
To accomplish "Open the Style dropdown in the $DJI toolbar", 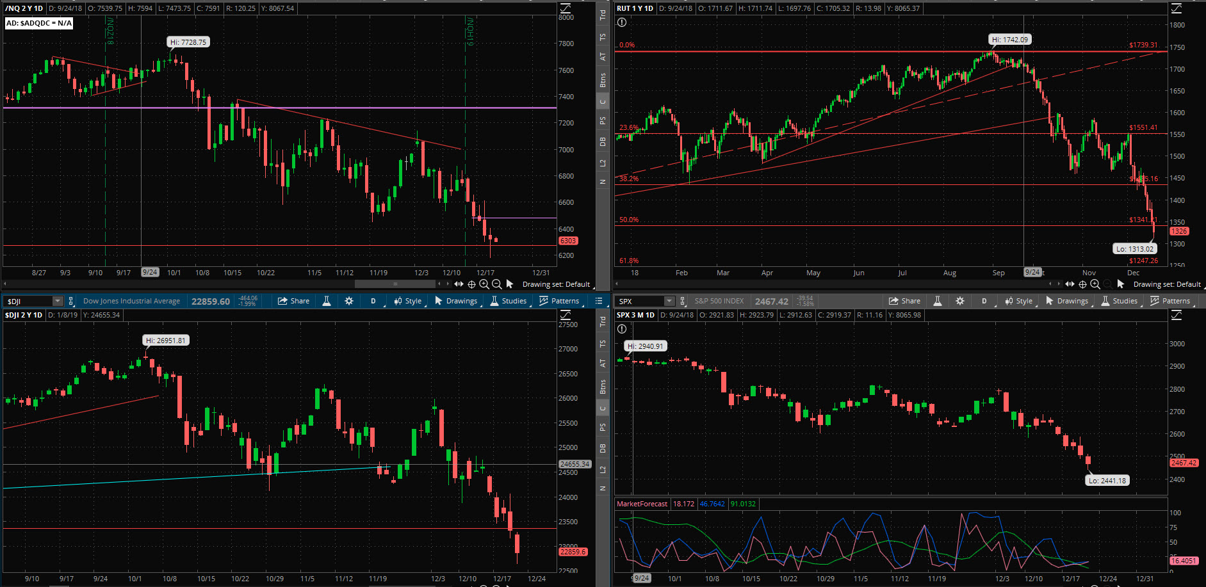I will point(408,301).
